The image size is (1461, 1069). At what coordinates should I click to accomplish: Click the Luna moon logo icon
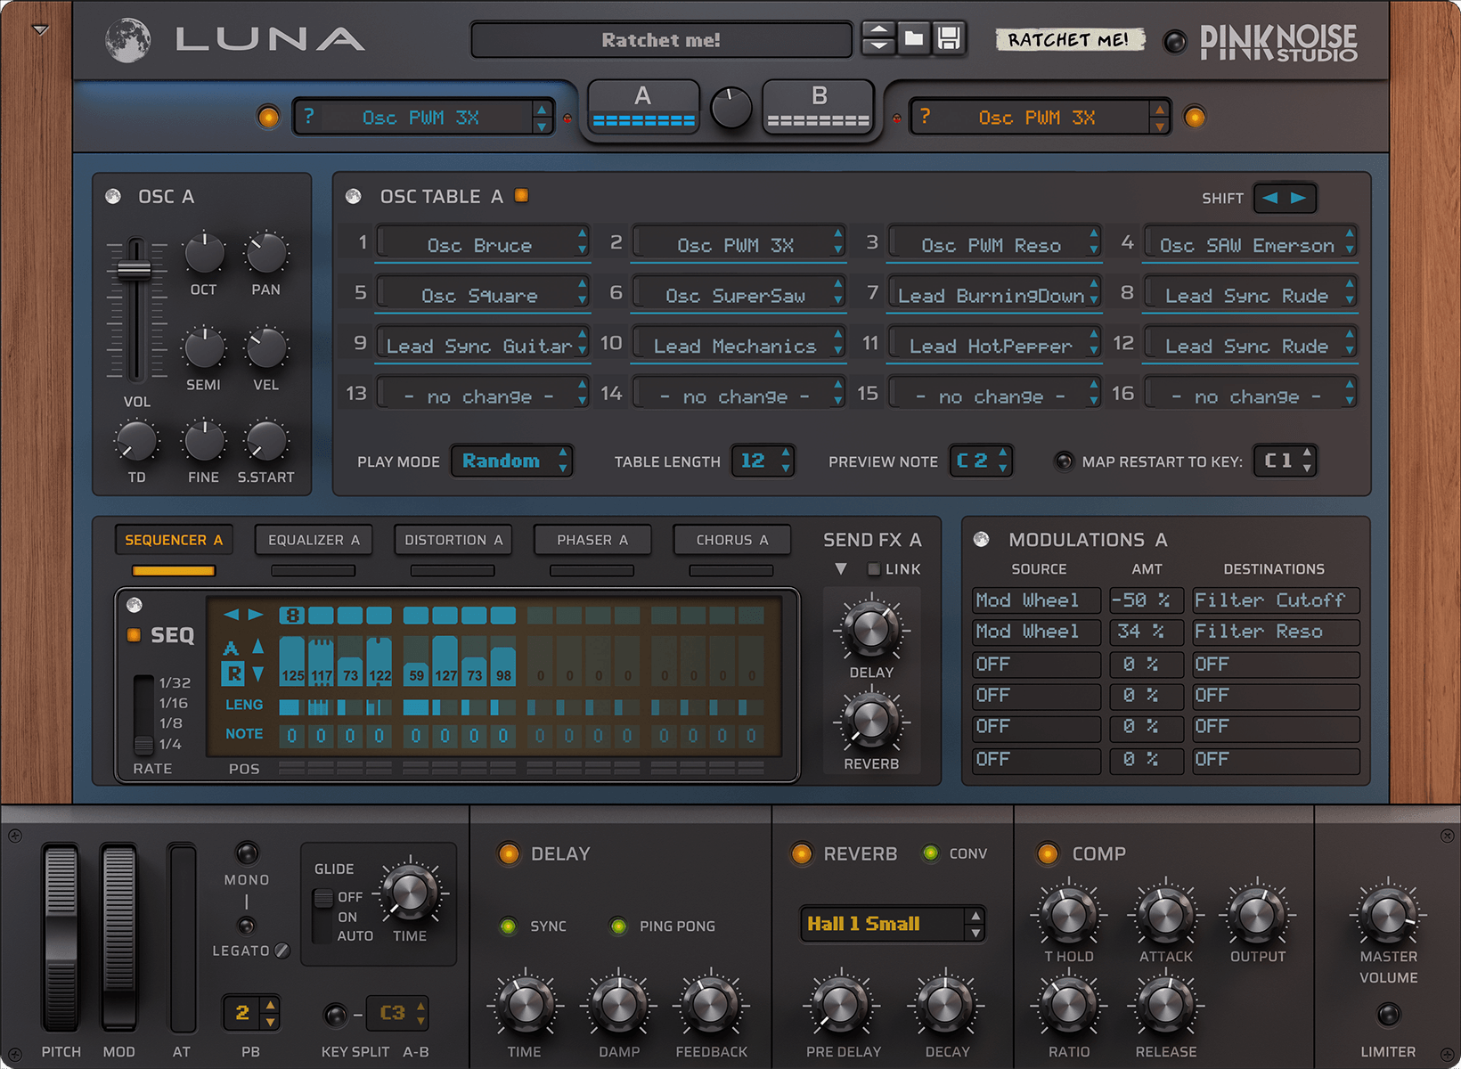pos(127,40)
